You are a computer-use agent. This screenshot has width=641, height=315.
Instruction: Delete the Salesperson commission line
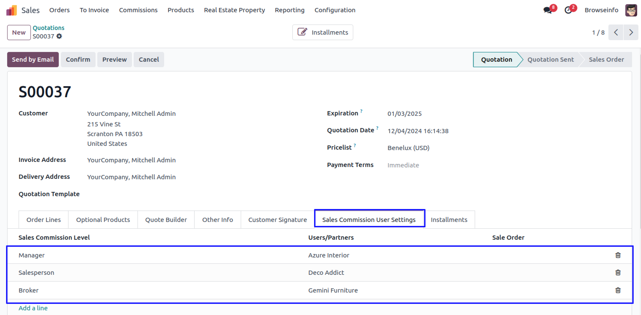pos(618,273)
